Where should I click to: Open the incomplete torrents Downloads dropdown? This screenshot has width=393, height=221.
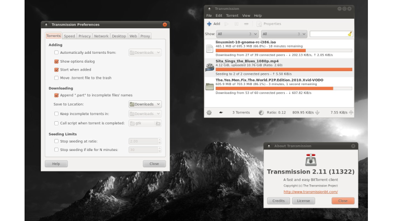point(145,113)
